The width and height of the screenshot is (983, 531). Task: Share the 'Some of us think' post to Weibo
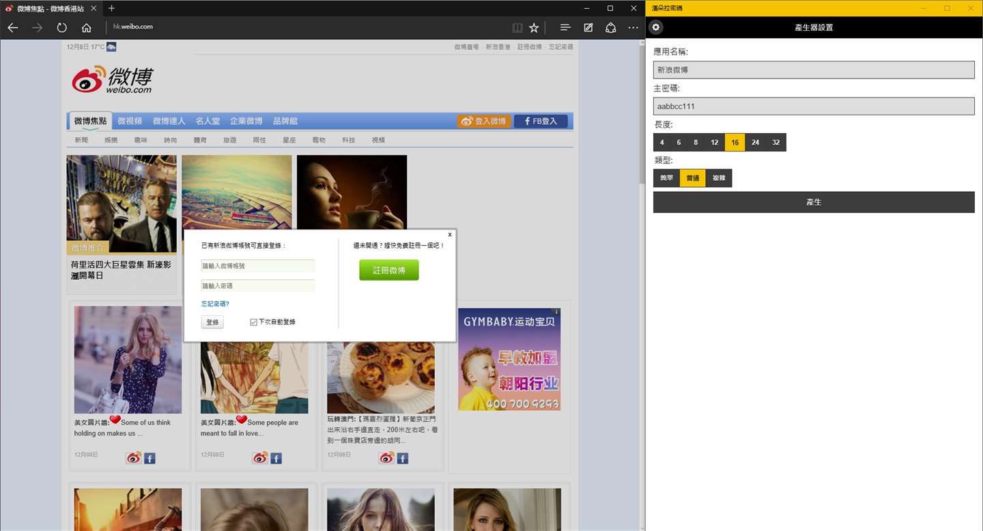pyautogui.click(x=134, y=458)
